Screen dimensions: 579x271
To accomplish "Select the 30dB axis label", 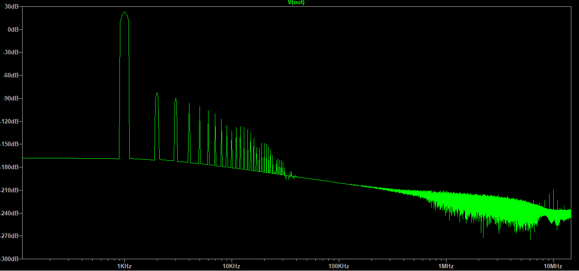I will coord(12,6).
